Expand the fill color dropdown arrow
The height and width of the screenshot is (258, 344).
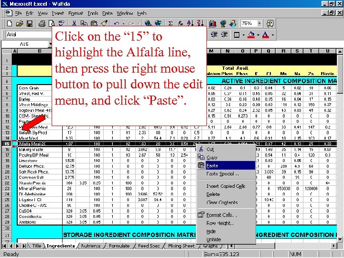point(258,35)
